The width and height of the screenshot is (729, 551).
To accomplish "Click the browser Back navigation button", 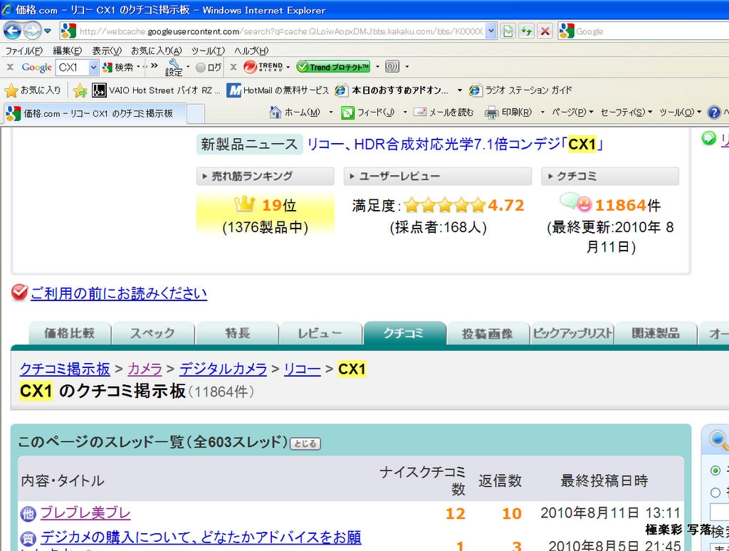I will [x=13, y=31].
